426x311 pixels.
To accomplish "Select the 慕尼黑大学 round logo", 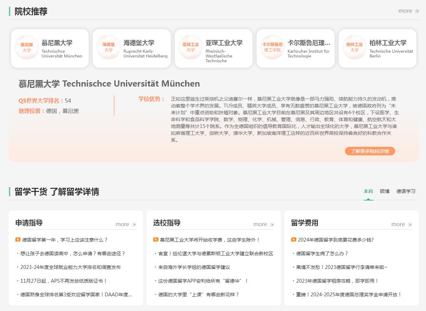I will (x=27, y=47).
